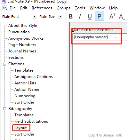
Task: Open Author Name under Citations
Action: [x=27, y=89]
